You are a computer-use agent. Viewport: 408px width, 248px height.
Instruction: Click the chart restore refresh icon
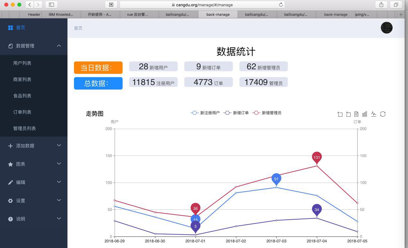pyautogui.click(x=383, y=114)
